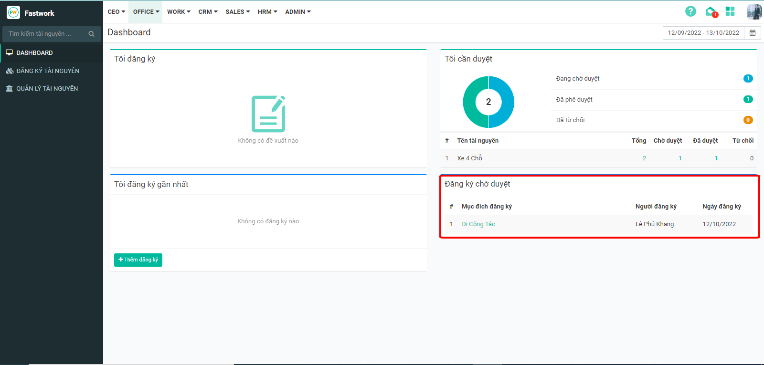This screenshot has width=764, height=365.
Task: Open the Đi Công Tác registration link
Action: point(478,224)
